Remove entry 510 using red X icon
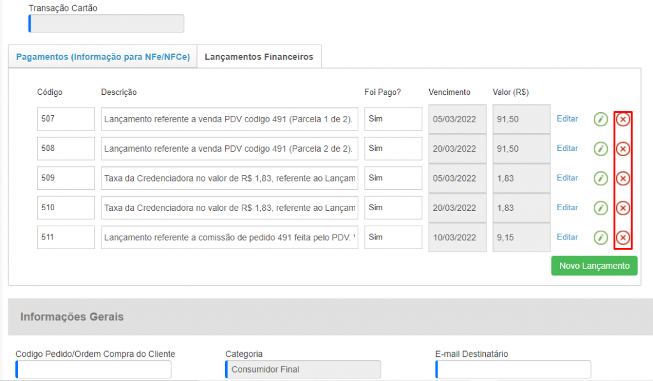 pos(623,208)
